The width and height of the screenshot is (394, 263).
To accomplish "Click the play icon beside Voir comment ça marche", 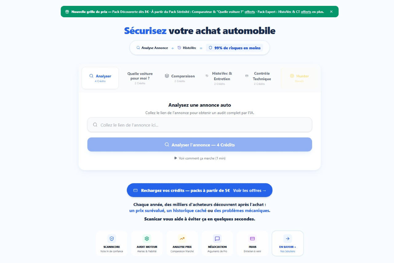I will 176,158.
